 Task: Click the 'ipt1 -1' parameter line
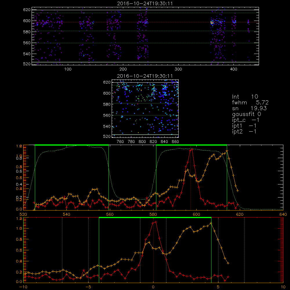point(244,126)
